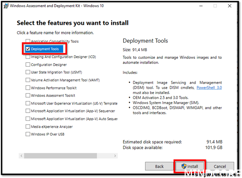Click the feature list's left scroll arrow
Screen dimensions: 242x178
(21, 156)
